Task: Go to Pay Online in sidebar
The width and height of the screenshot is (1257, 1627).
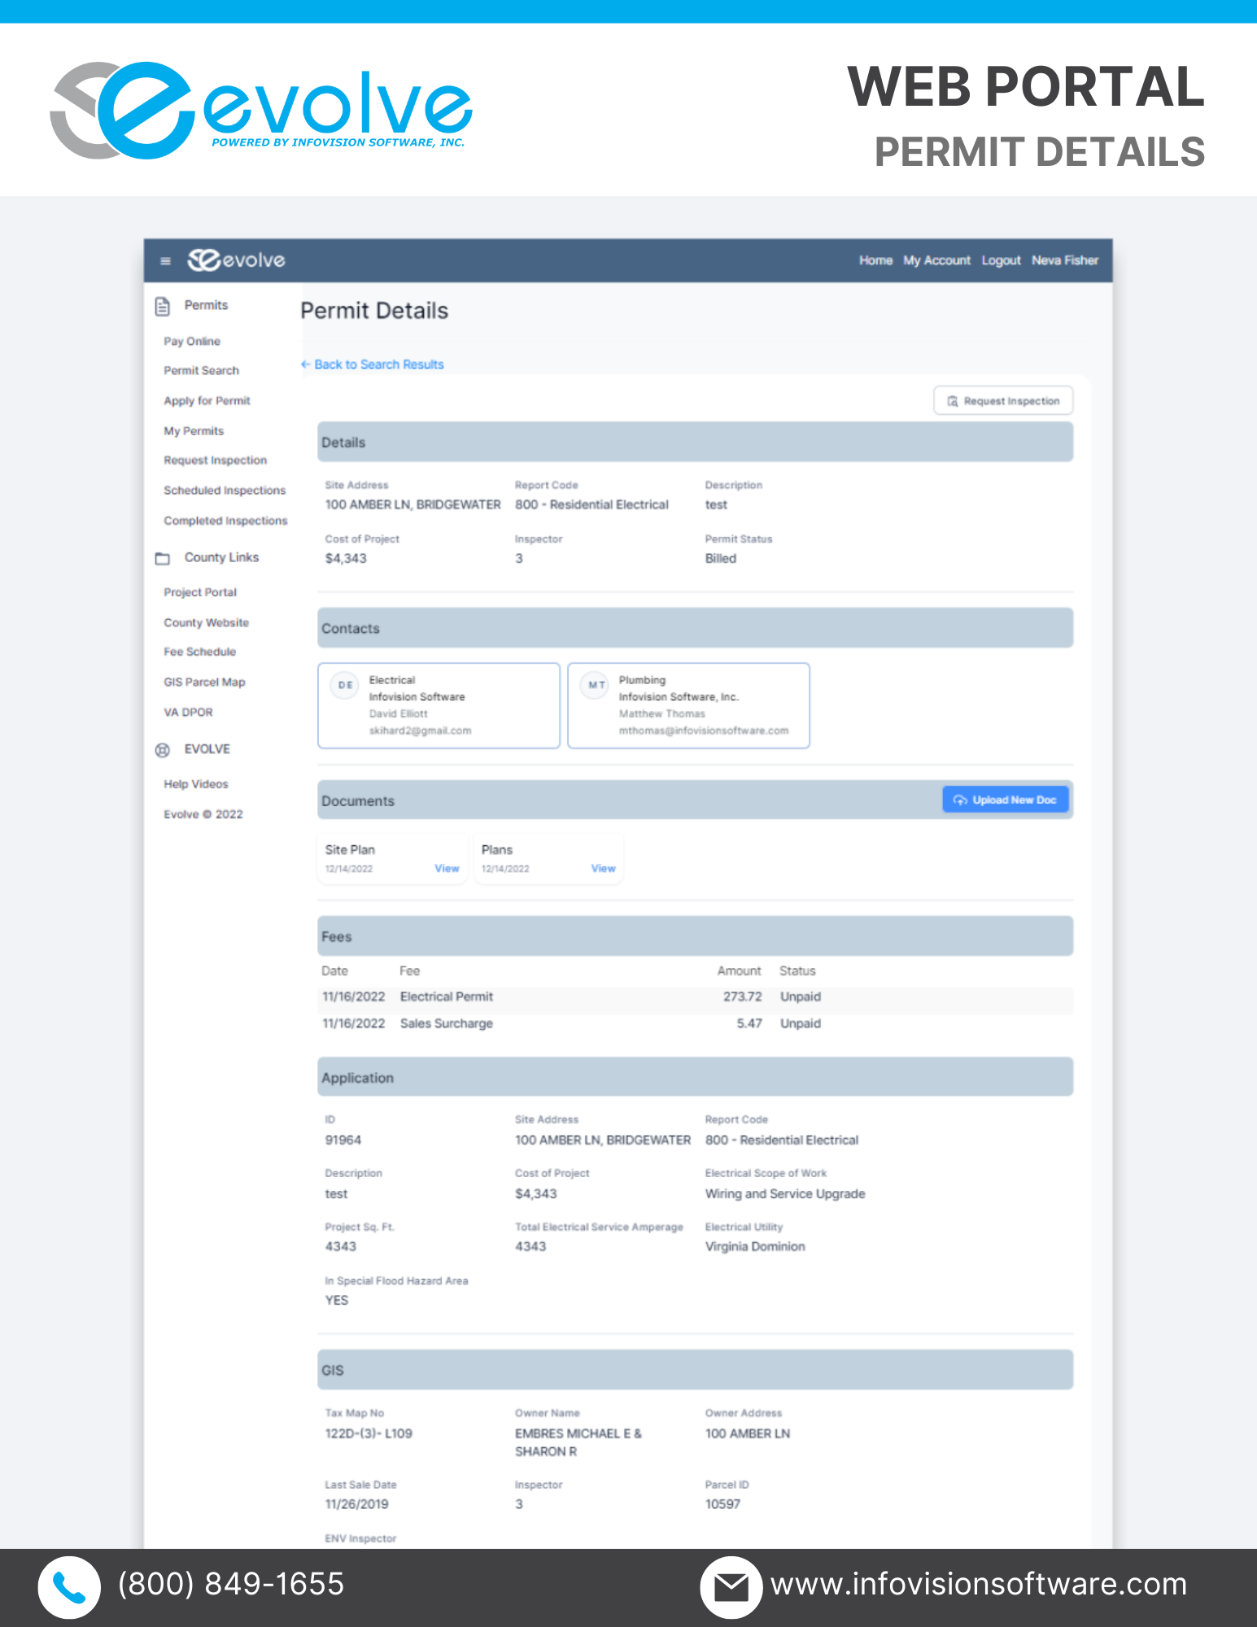Action: point(192,342)
